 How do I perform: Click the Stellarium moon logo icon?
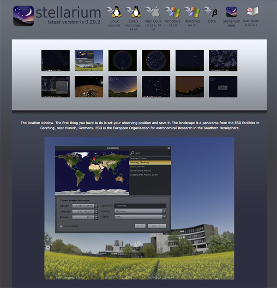[24, 16]
